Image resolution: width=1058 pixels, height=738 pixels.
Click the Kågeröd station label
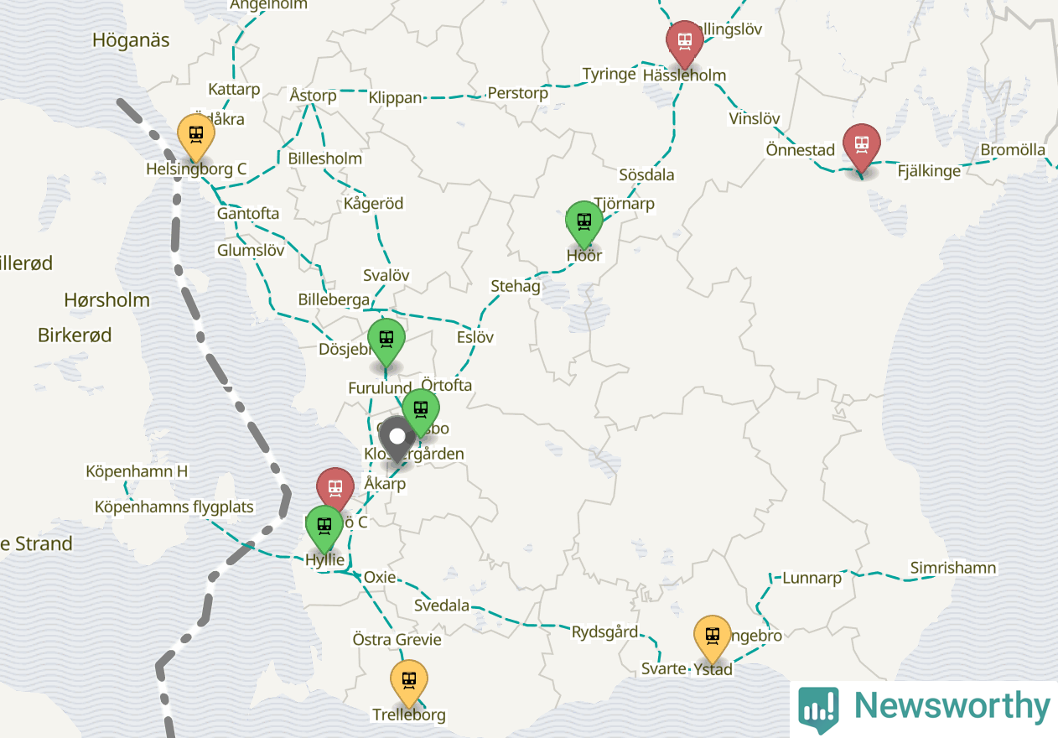373,203
